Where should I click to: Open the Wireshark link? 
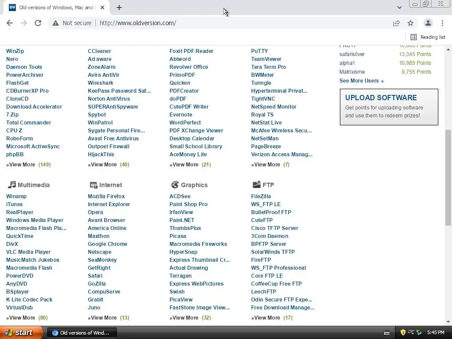(100, 83)
